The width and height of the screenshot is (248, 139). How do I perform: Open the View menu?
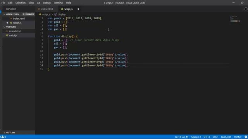31,3
